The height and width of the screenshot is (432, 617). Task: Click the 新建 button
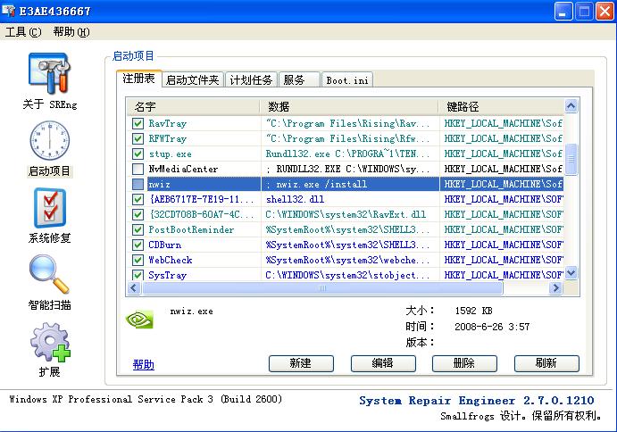tap(301, 363)
